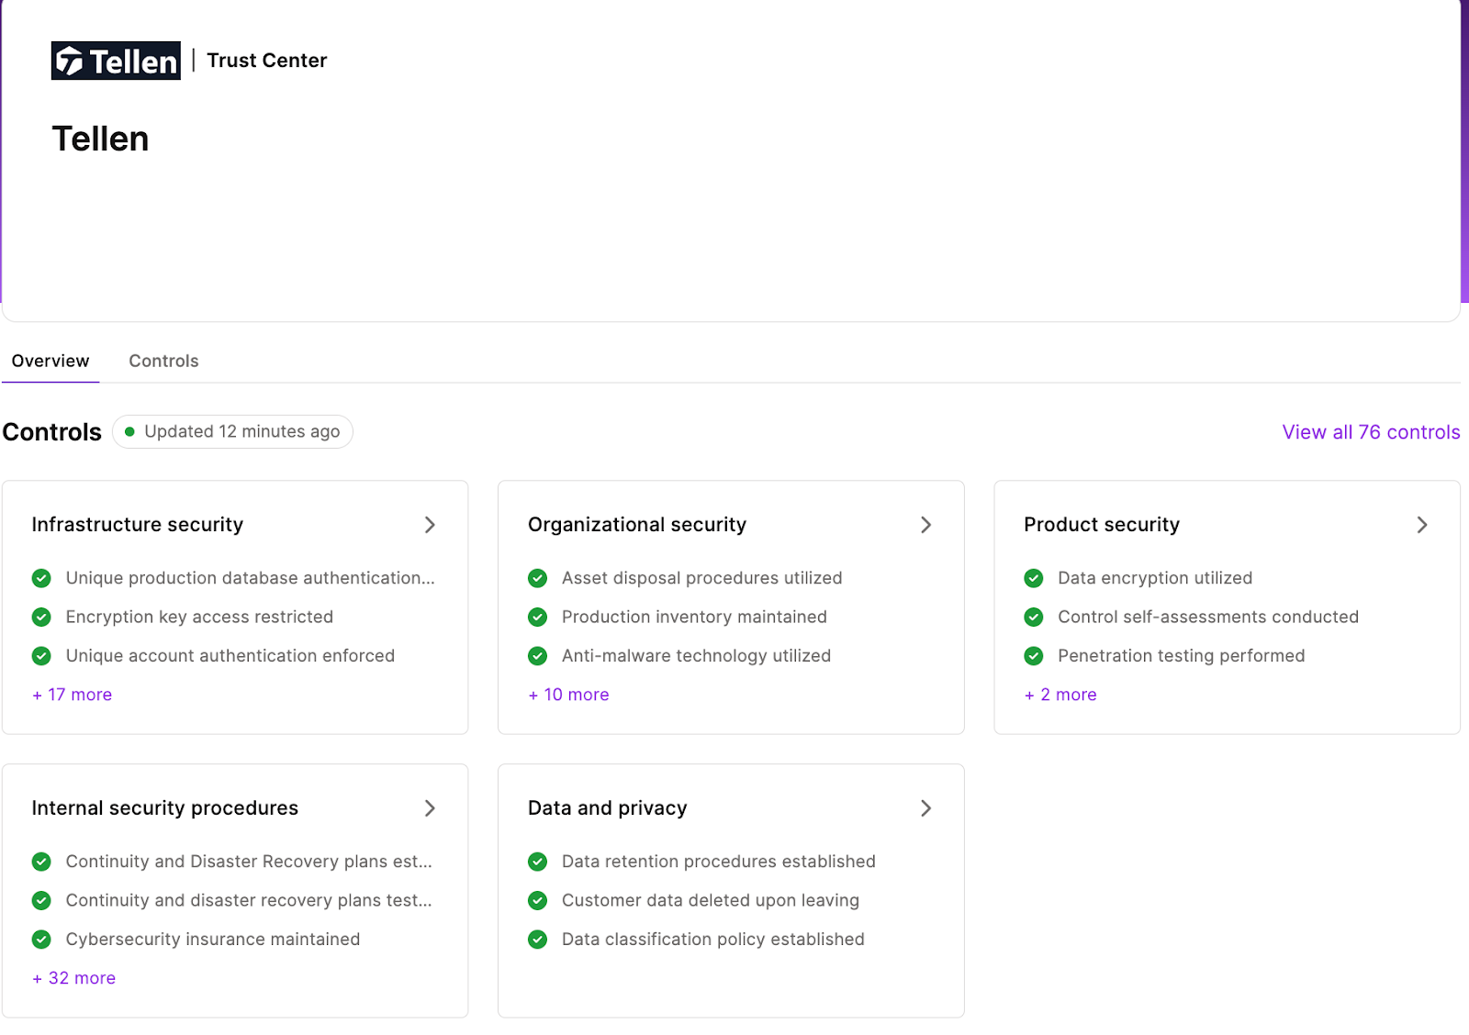
Task: Select Anti-malware technology utilized item
Action: (x=696, y=656)
